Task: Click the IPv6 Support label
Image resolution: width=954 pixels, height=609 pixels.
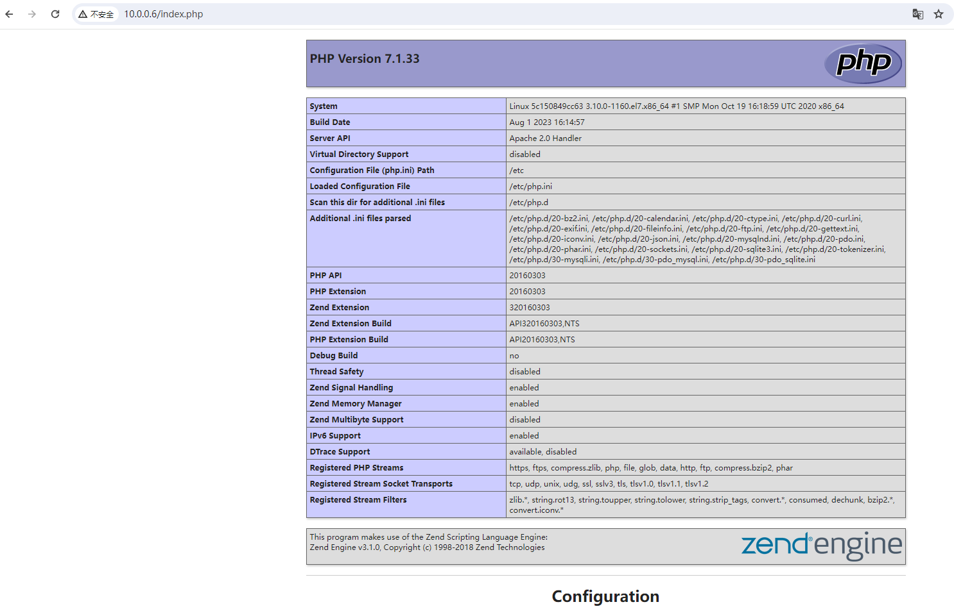Action: coord(335,436)
